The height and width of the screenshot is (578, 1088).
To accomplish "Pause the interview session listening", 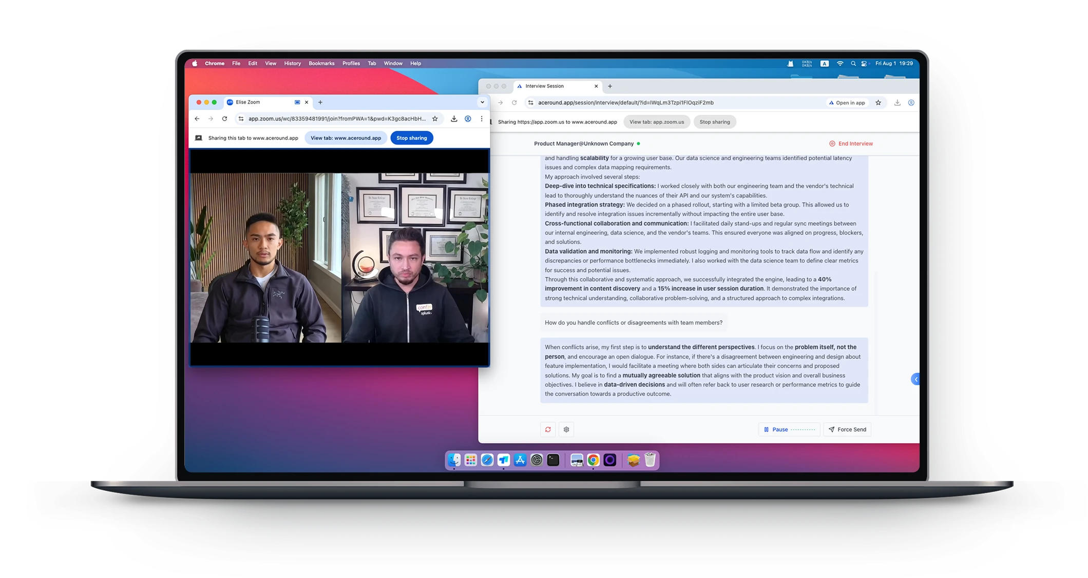I will click(776, 430).
